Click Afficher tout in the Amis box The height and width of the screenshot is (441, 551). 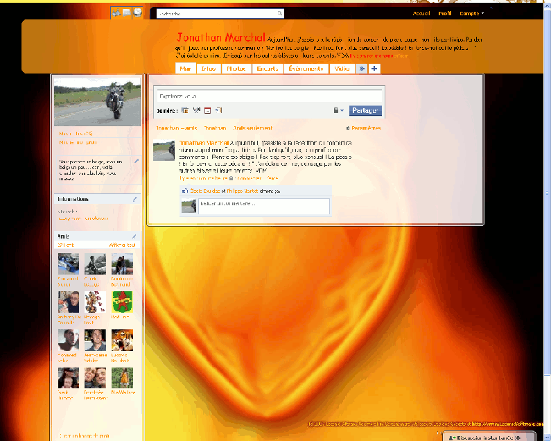pos(122,245)
